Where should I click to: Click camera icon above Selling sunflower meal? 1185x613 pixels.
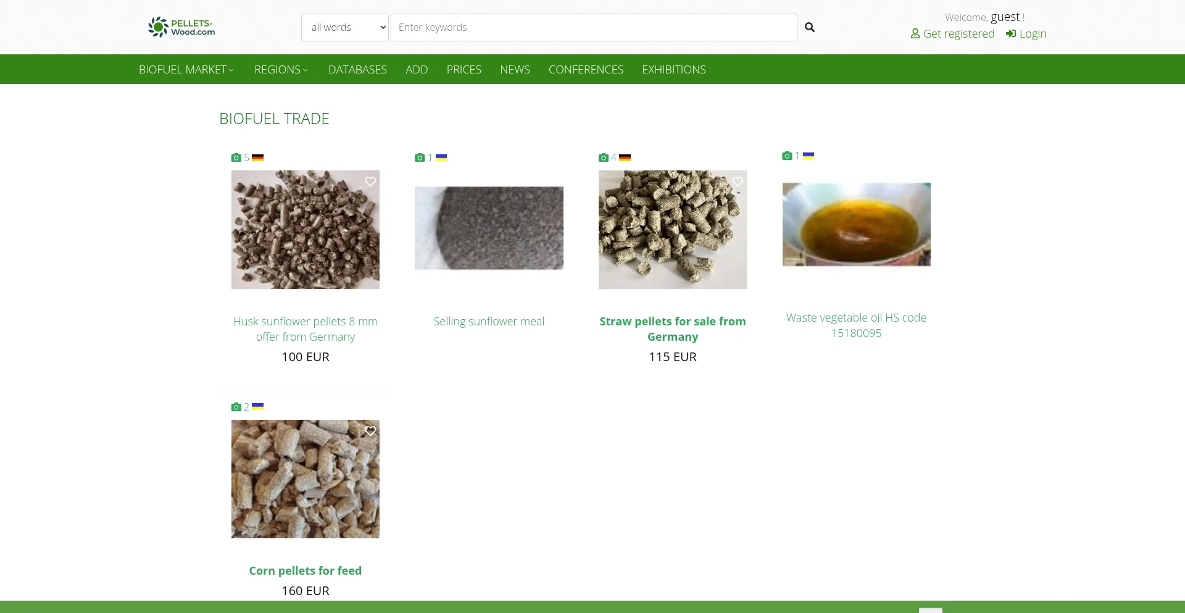pyautogui.click(x=420, y=158)
